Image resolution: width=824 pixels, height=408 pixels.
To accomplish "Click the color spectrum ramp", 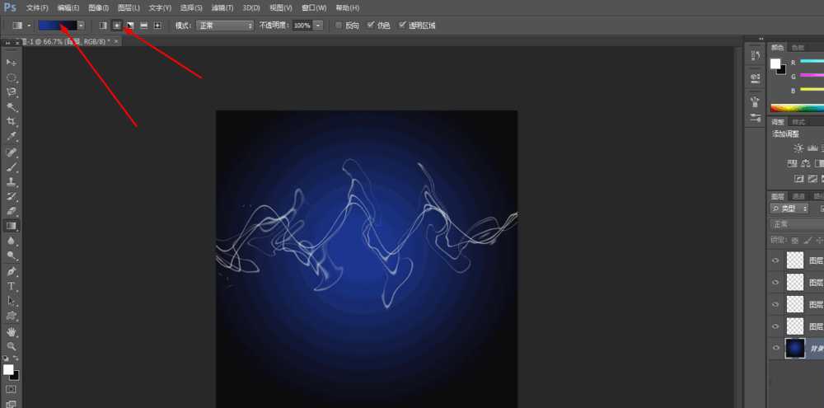I will pos(797,108).
